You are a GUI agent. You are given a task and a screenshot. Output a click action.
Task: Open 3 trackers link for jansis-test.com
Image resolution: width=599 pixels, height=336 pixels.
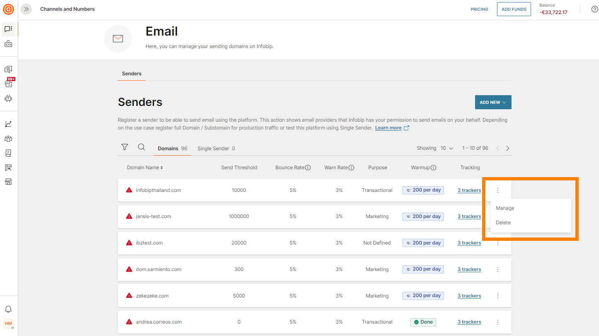point(469,216)
